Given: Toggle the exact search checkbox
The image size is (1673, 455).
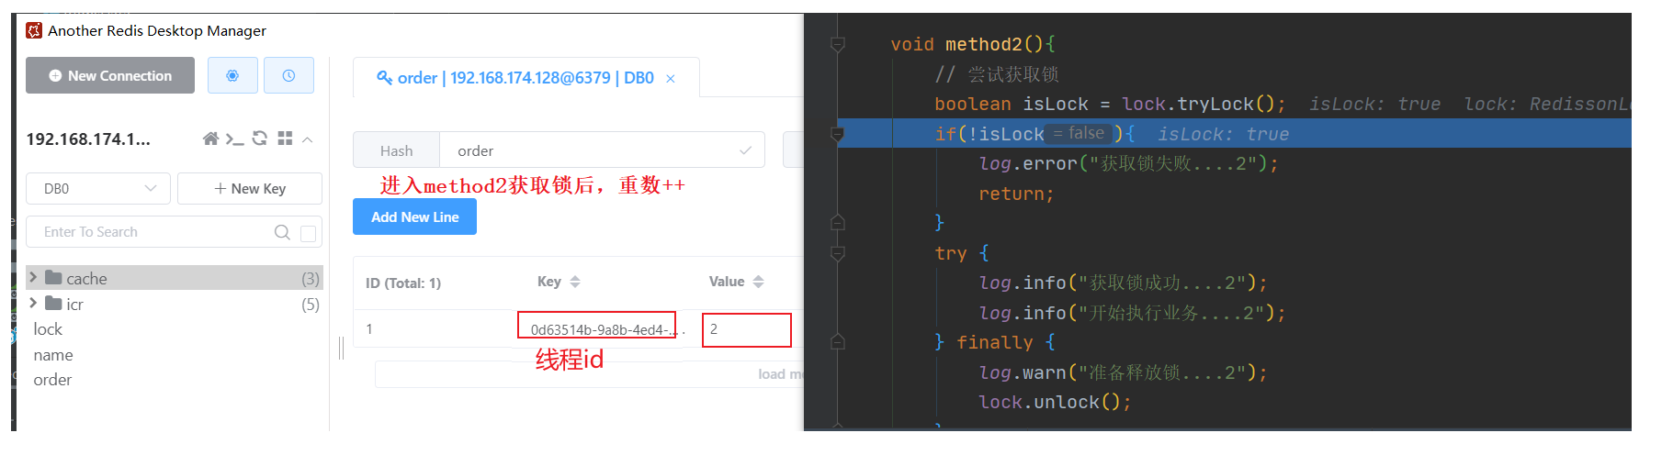Looking at the screenshot, I should point(309,233).
